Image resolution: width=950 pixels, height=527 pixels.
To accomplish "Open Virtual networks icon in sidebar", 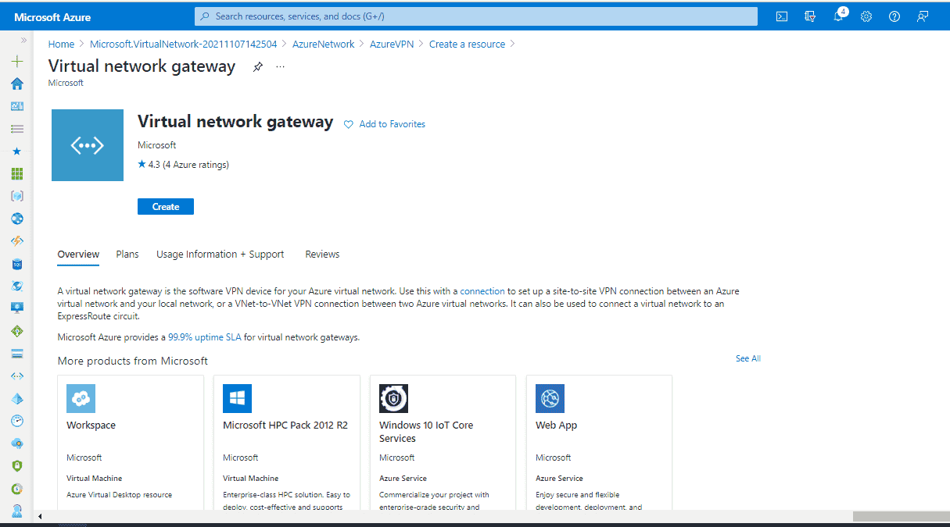I will (x=17, y=376).
